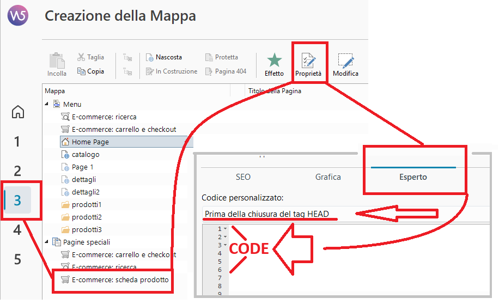Select E-commerce: scheda prodotto page

click(x=120, y=280)
